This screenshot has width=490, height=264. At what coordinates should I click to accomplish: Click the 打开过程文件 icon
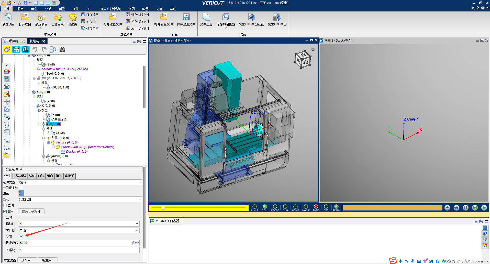(113, 18)
